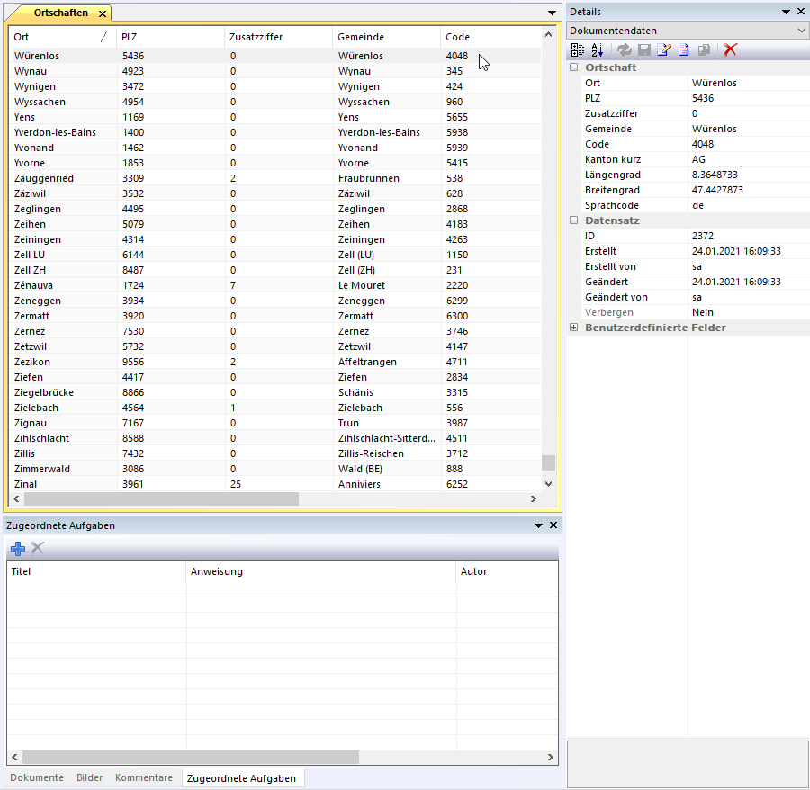Click the save icon in Details toolbar

click(x=644, y=50)
